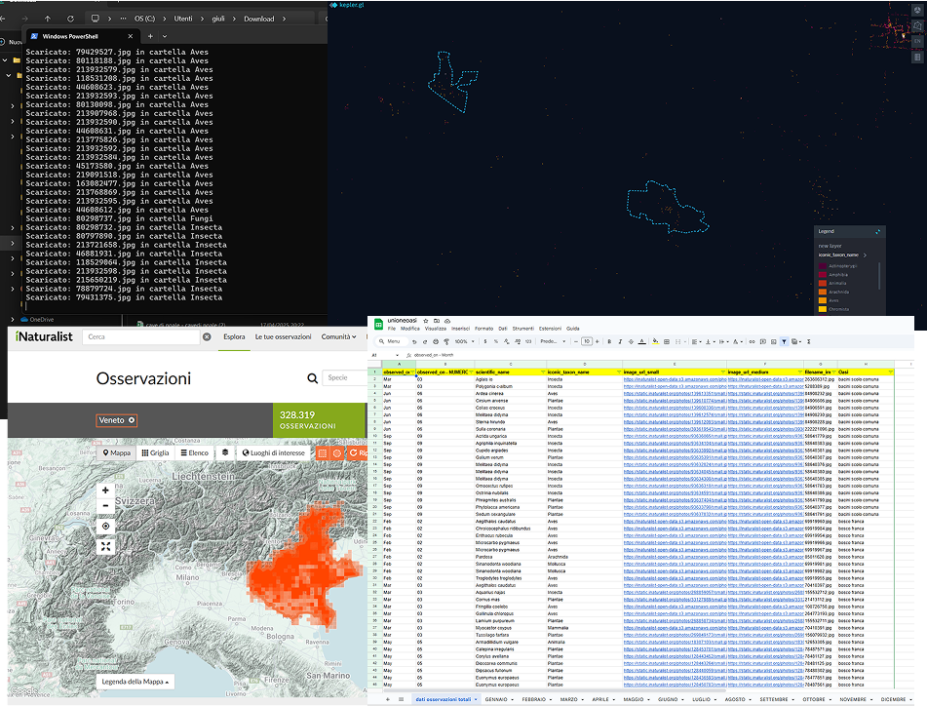Image resolution: width=927 pixels, height=706 pixels.
Task: Click the paint format icon in Sheets
Action: coord(446,341)
